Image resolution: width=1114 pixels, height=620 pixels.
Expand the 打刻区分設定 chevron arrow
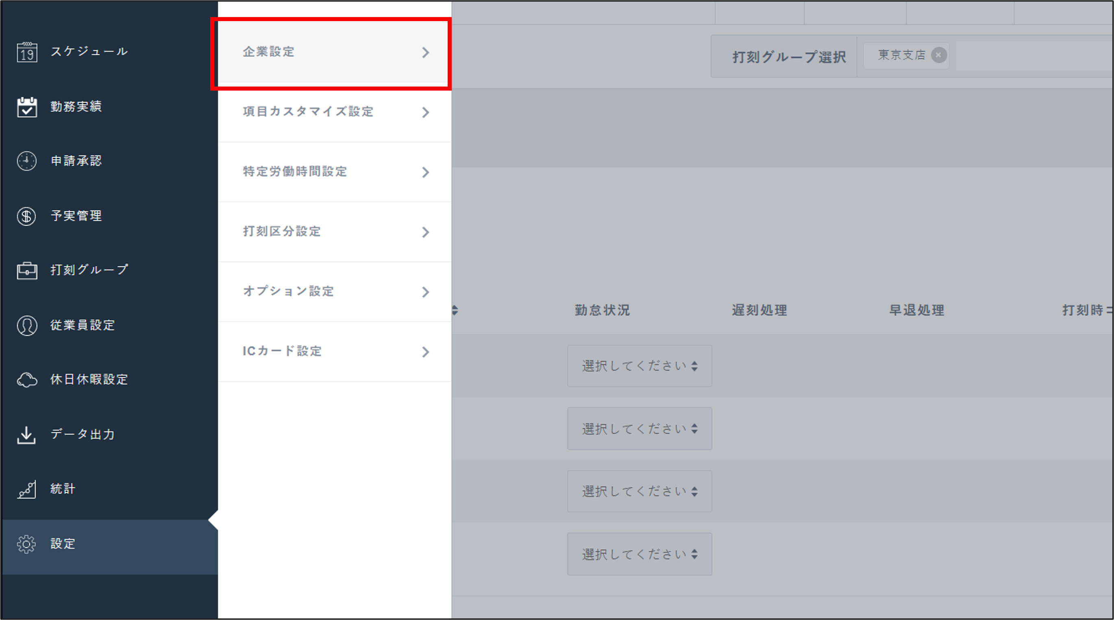[426, 232]
